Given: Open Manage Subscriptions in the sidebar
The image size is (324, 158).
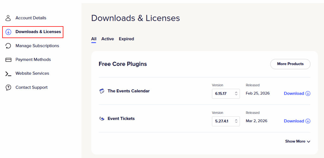Looking at the screenshot, I should coord(37,46).
